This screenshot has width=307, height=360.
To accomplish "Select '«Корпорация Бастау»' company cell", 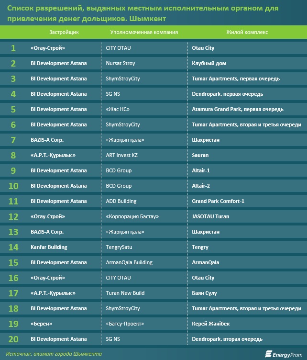I will (132, 216).
